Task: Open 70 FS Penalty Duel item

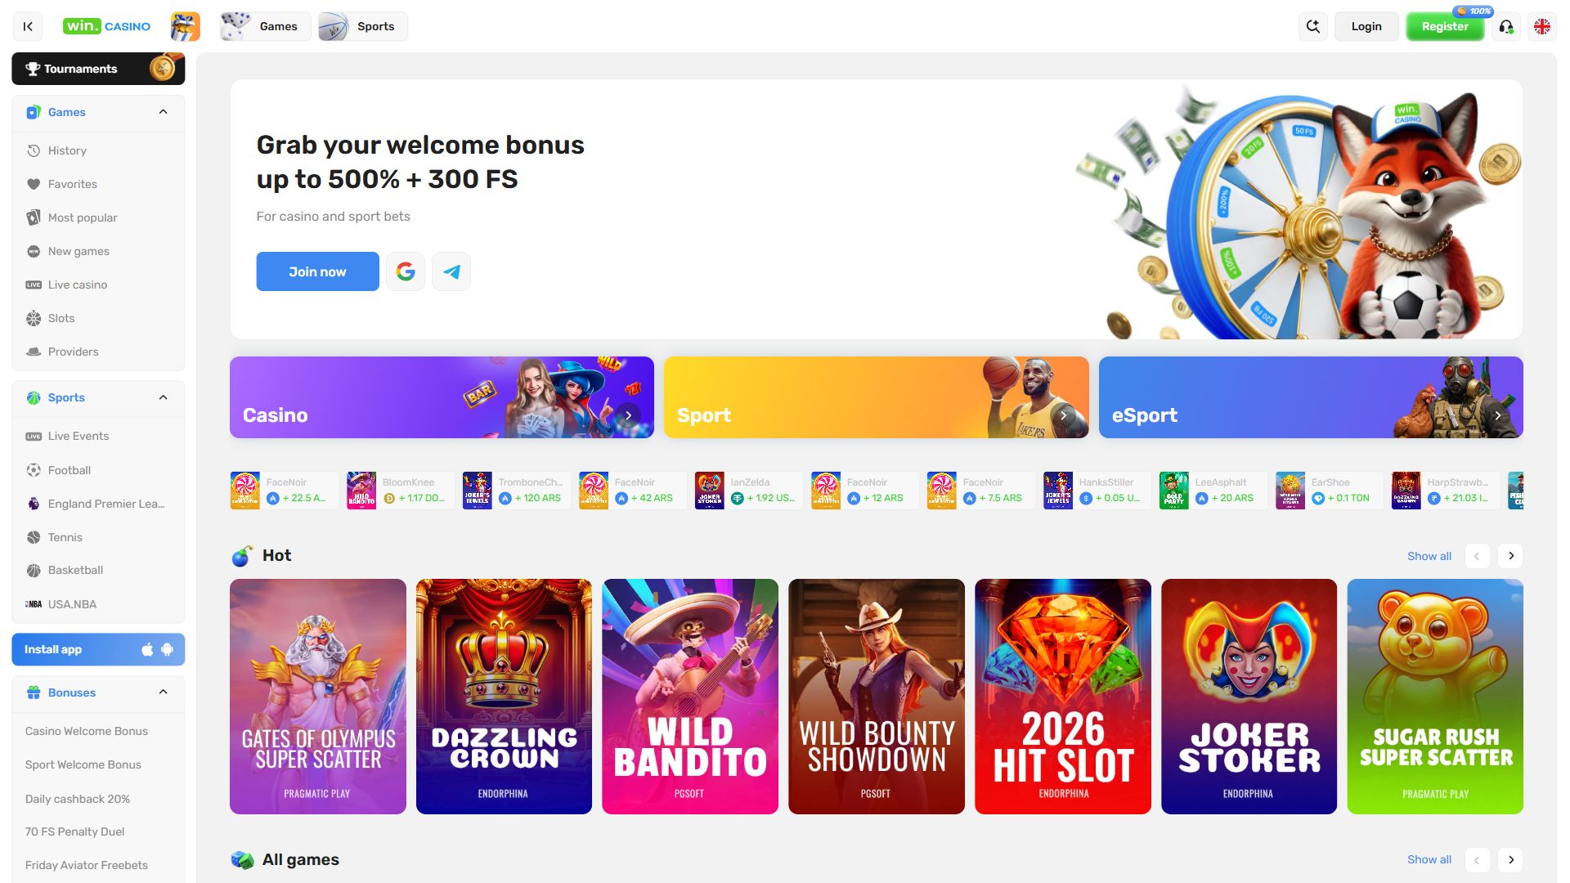Action: point(74,831)
